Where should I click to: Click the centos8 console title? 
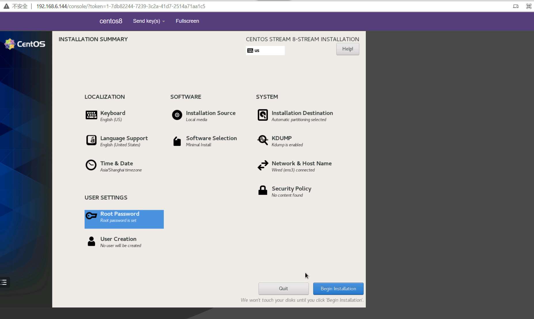pyautogui.click(x=111, y=21)
